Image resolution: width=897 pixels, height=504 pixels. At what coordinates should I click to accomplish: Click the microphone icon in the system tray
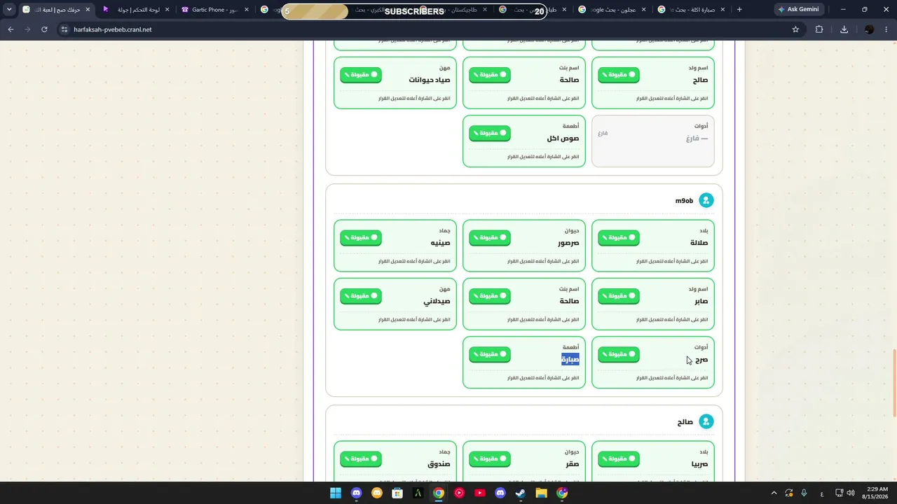click(804, 493)
